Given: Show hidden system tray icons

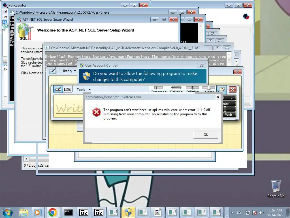Looking at the screenshot, I should pos(232,213).
